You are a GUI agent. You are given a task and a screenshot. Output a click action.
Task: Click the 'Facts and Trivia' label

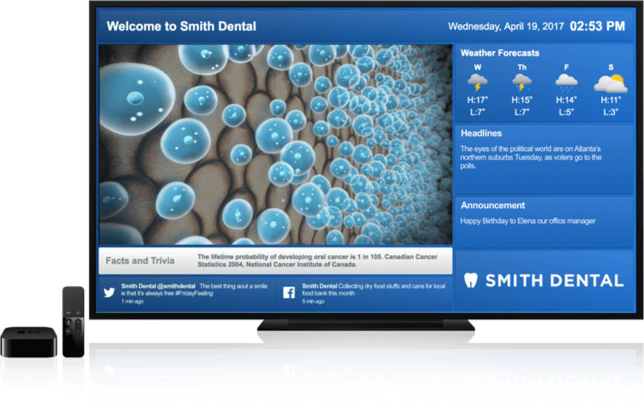[x=140, y=260]
